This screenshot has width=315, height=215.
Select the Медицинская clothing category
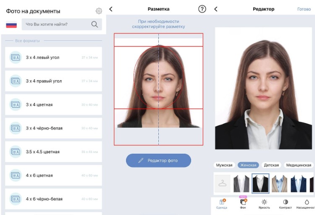coord(299,165)
